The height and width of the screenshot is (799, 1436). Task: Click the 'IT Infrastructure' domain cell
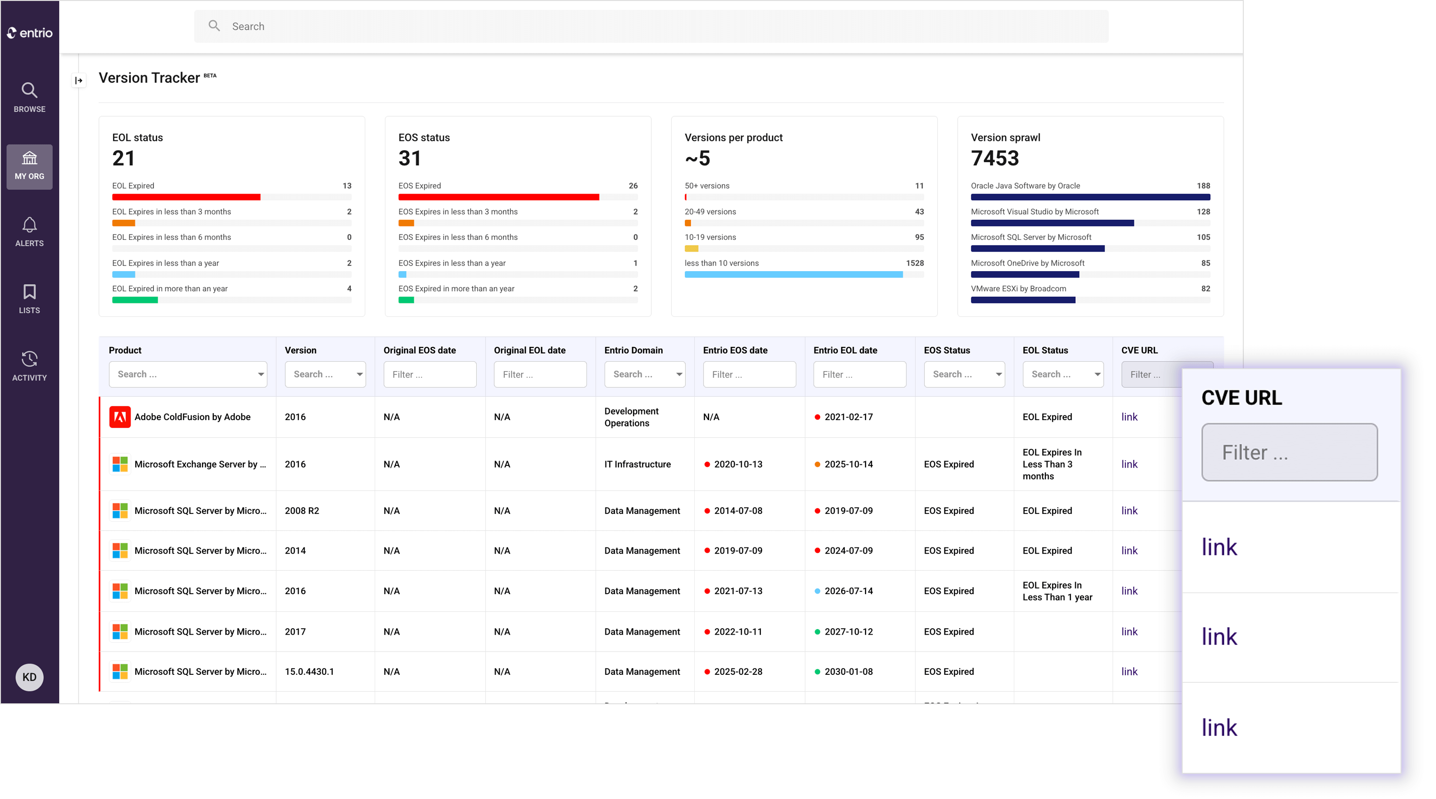pyautogui.click(x=637, y=464)
